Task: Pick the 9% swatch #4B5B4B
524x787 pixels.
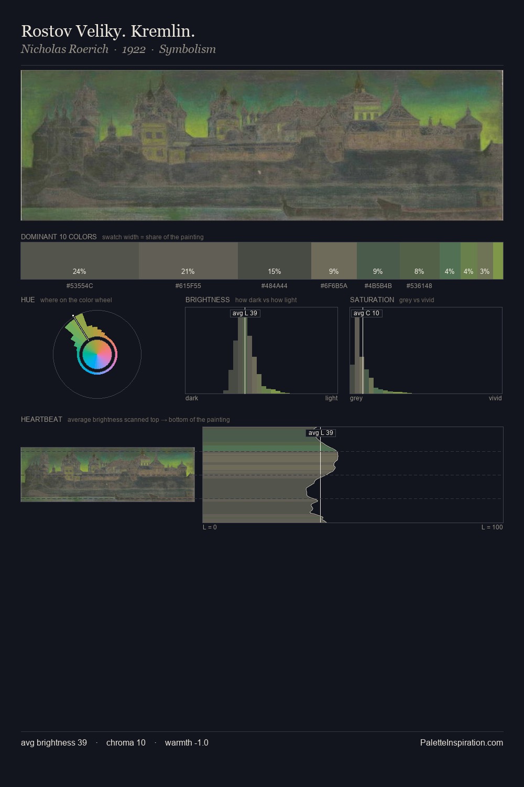Action: point(378,261)
